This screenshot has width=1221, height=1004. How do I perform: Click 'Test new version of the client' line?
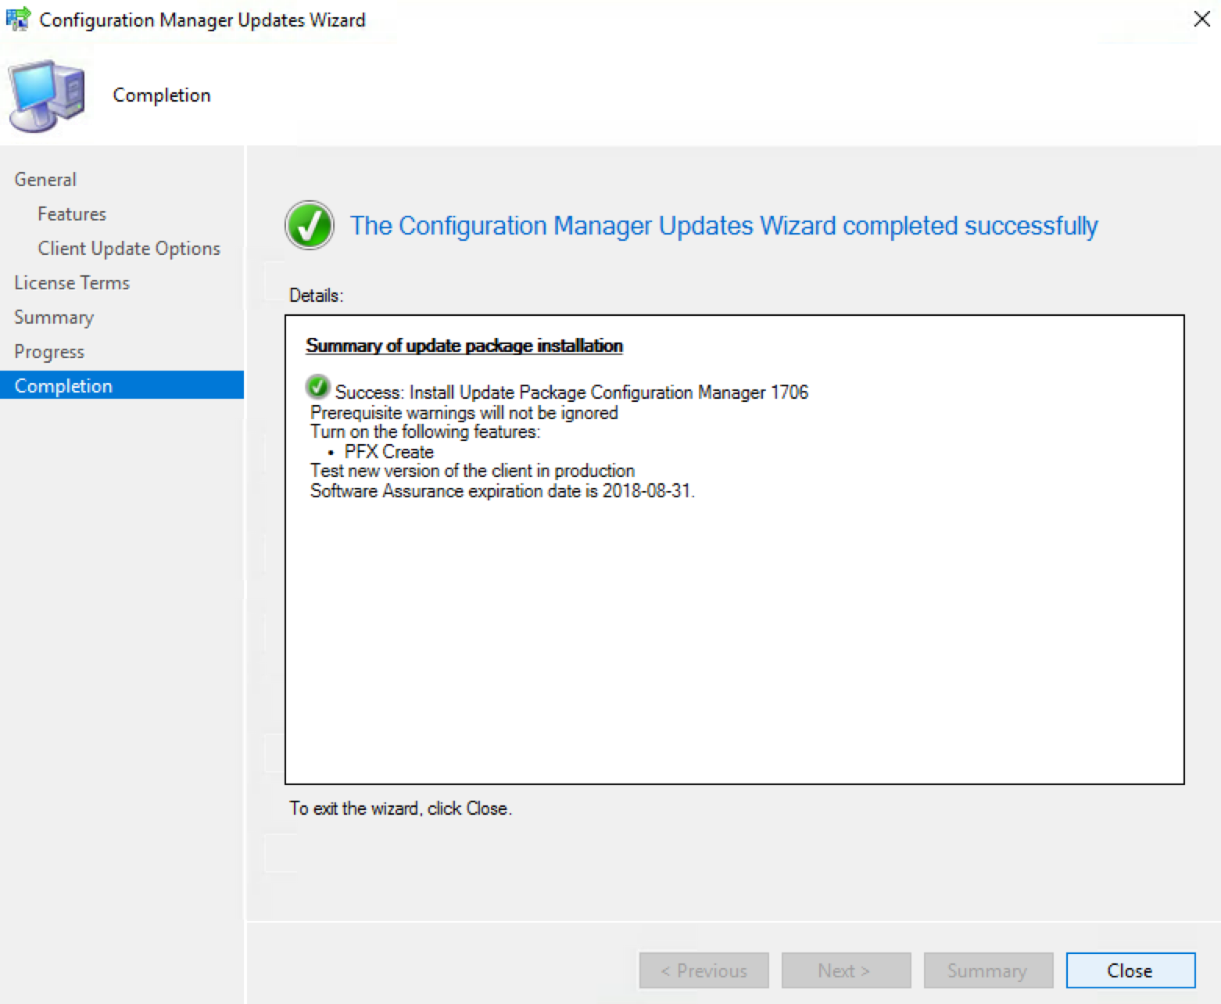pyautogui.click(x=472, y=471)
